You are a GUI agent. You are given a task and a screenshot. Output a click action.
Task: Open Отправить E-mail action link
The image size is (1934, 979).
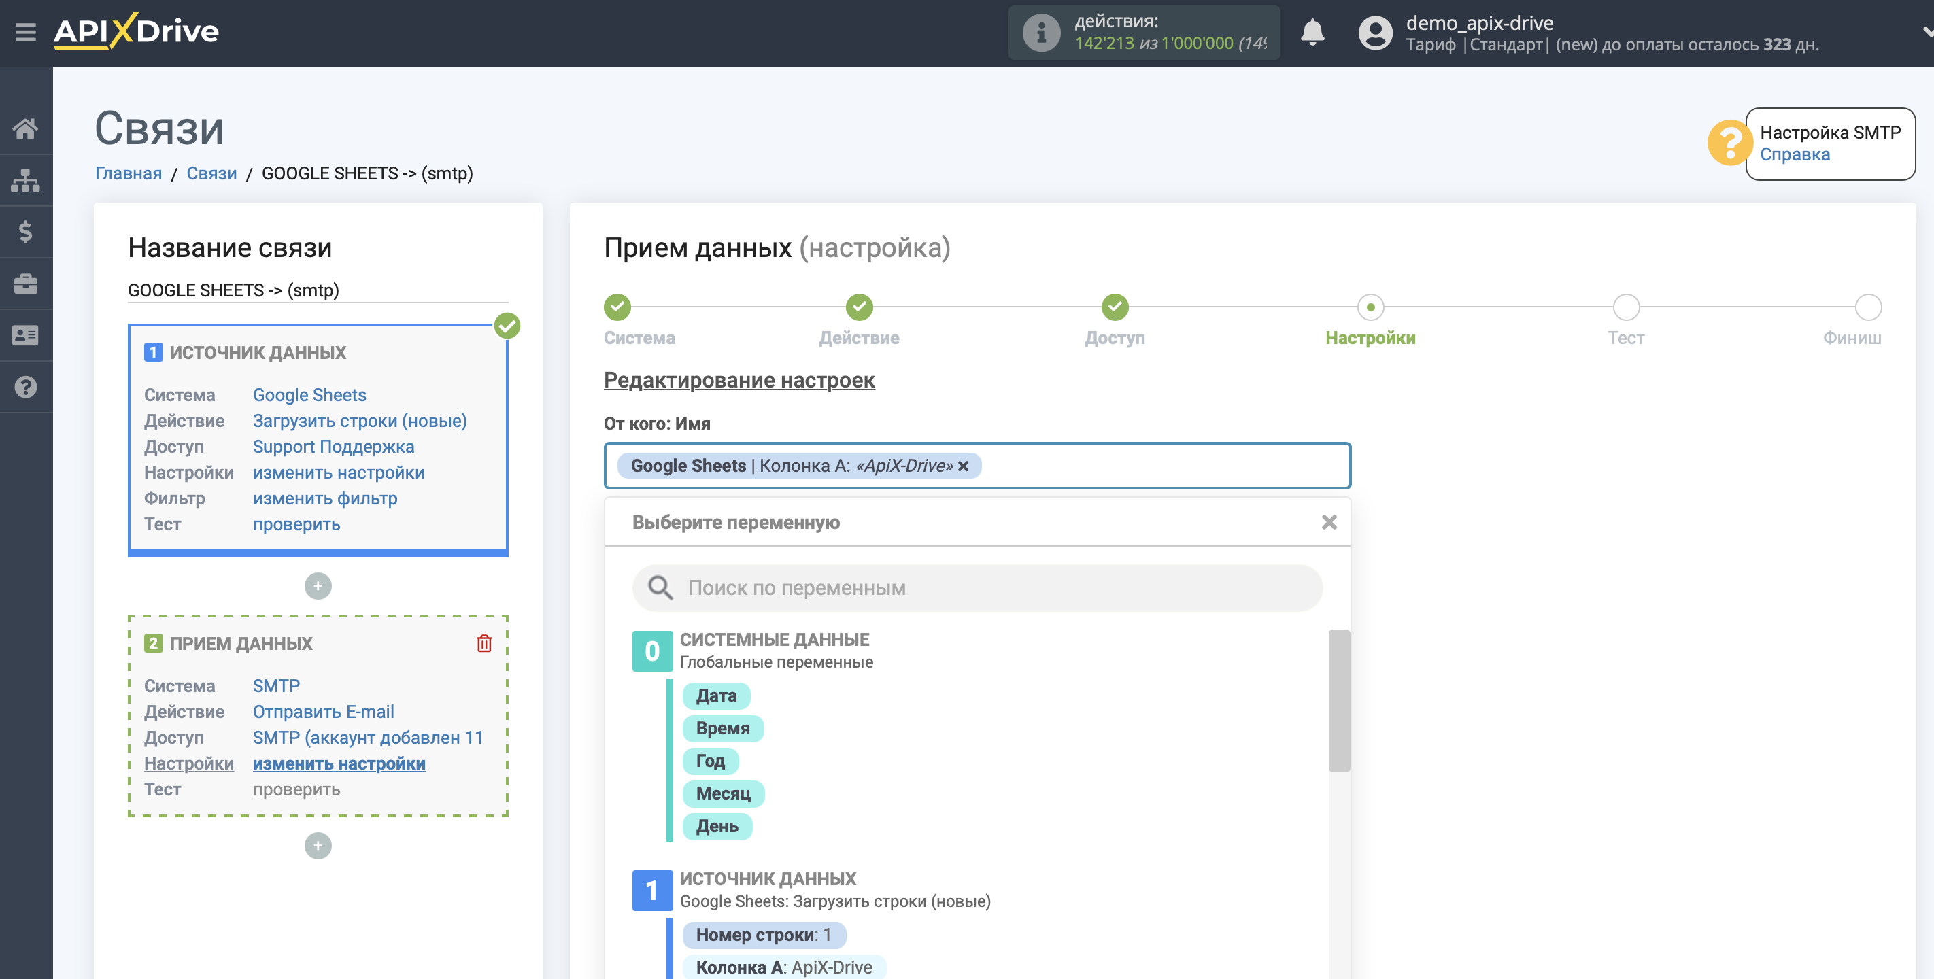[324, 712]
